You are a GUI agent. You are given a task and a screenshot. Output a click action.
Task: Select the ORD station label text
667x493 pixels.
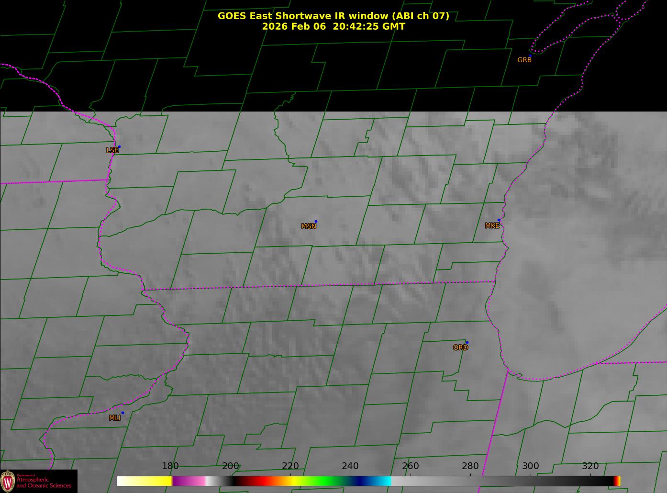click(460, 348)
